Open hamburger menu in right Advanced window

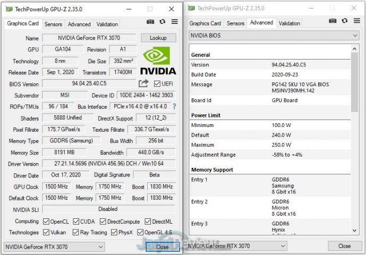[x=356, y=21]
